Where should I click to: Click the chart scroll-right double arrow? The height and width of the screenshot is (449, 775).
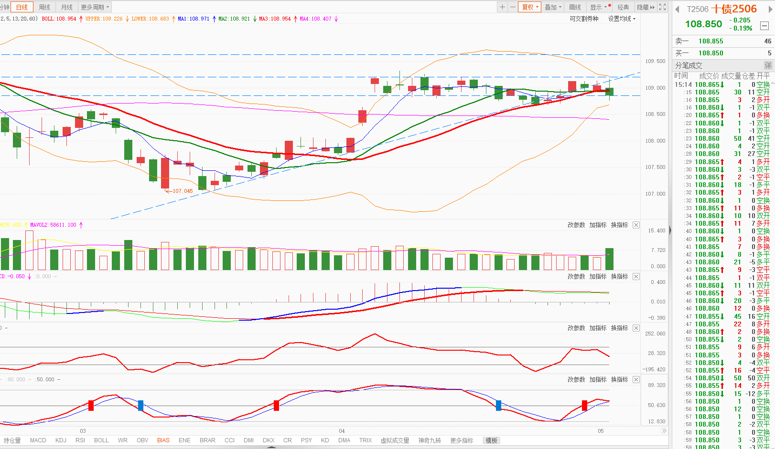click(664, 431)
